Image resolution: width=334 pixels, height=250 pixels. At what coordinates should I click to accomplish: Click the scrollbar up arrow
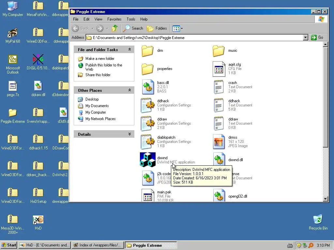pos(325,44)
